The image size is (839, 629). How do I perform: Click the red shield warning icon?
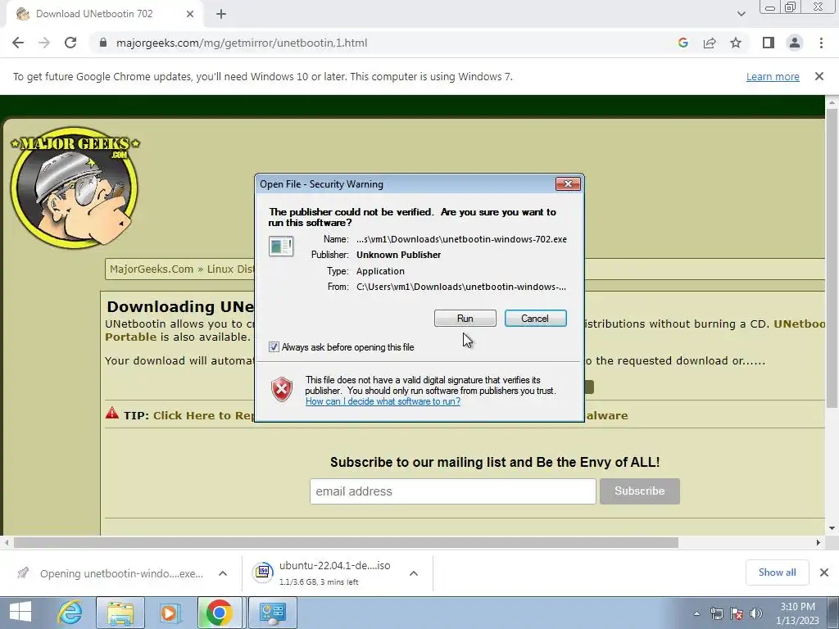(282, 389)
